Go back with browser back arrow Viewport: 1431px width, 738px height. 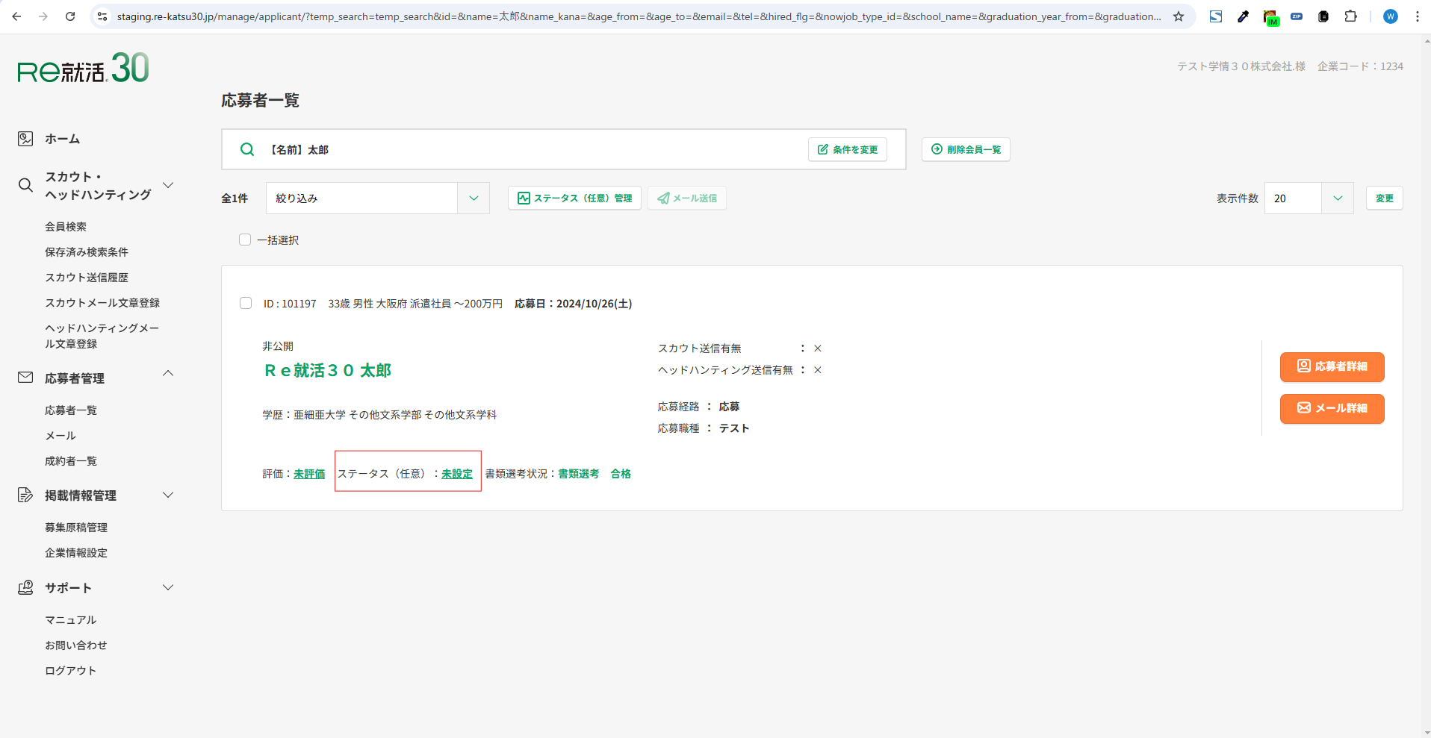16,16
